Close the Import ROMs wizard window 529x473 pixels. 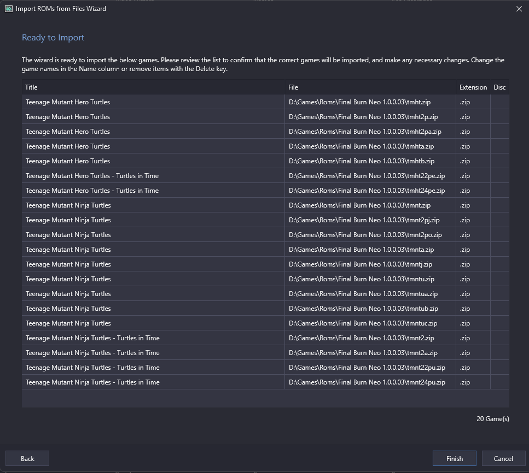point(519,9)
